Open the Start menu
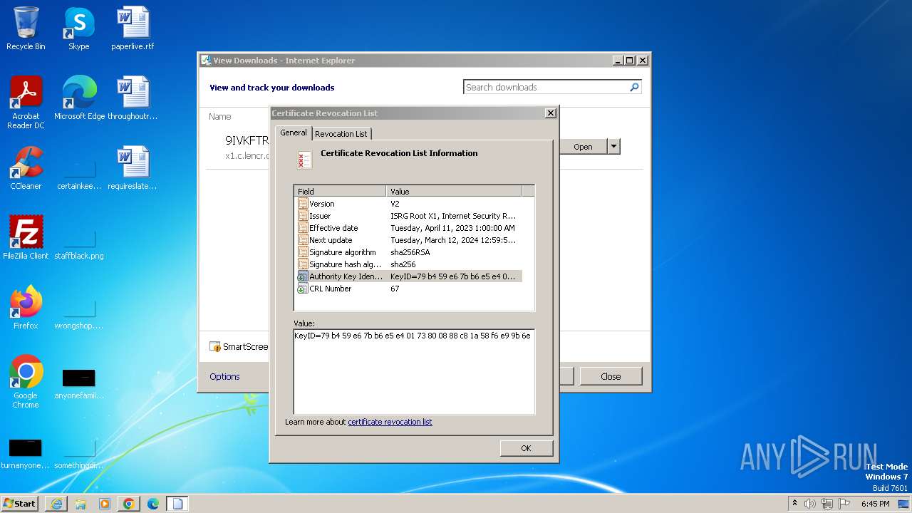The width and height of the screenshot is (912, 513). point(20,504)
